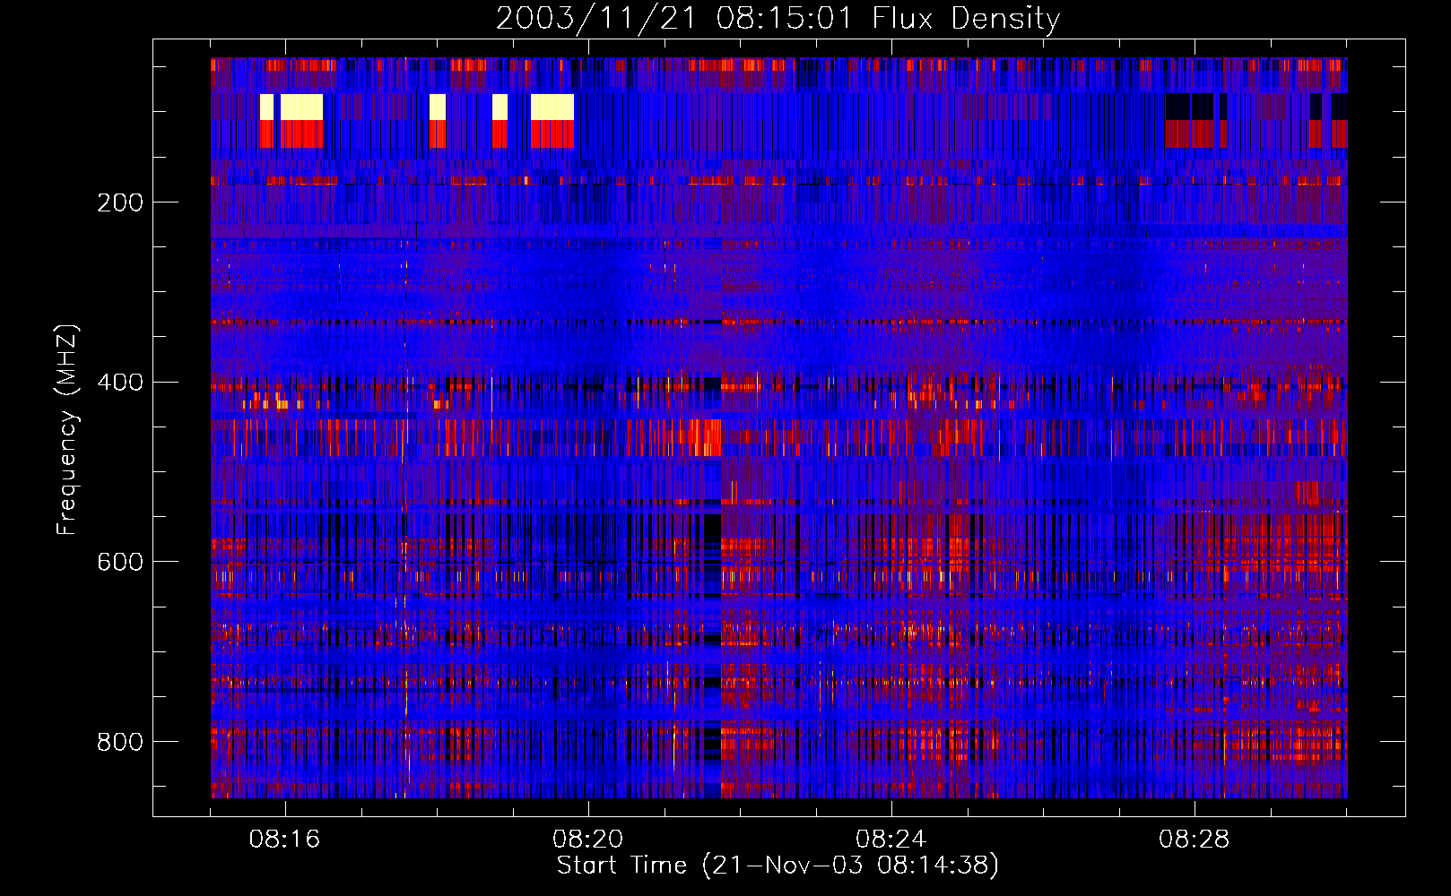Click the plot title '2003/11/21 08:15:01 Flux Density'

tap(778, 18)
